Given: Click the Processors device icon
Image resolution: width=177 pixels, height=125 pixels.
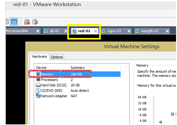Looking at the screenshot, I should pyautogui.click(x=38, y=79).
